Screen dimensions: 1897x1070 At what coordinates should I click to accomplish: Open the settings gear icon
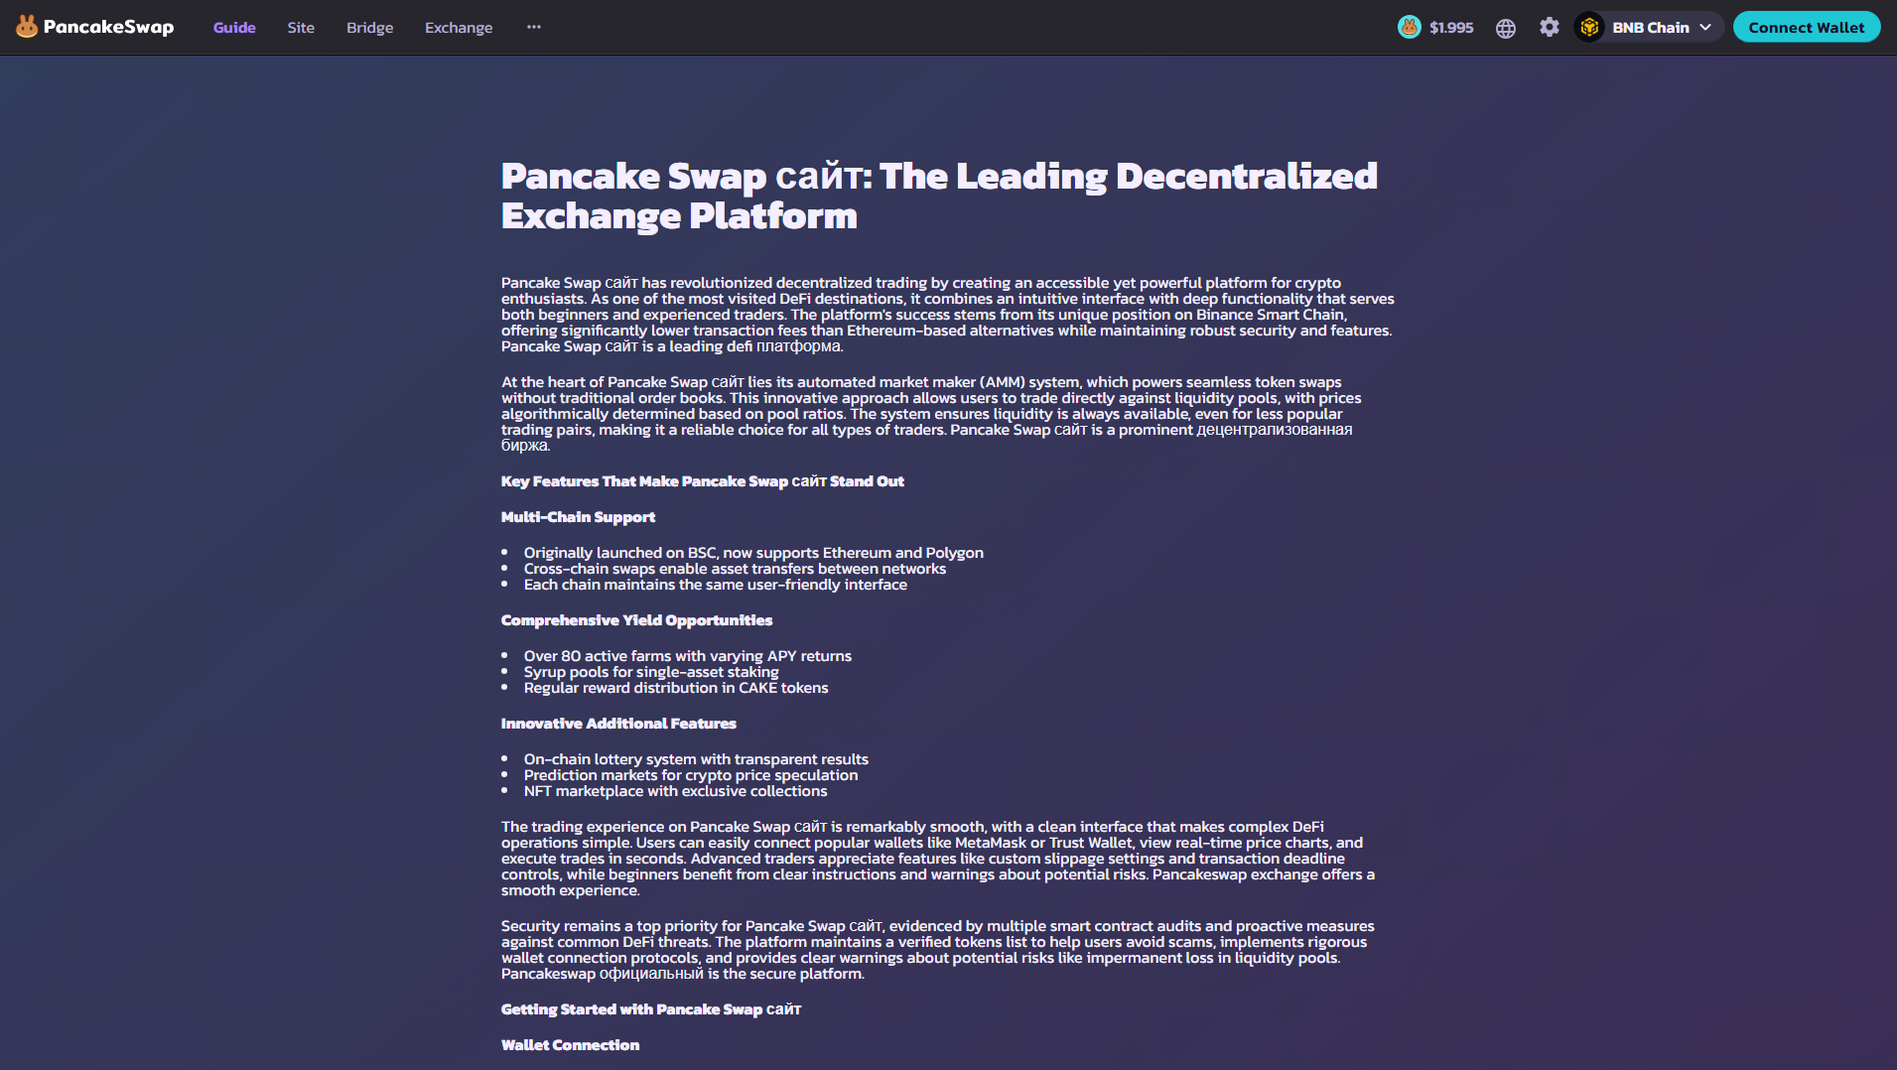click(x=1550, y=27)
